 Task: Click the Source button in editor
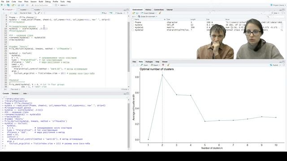tap(118, 13)
